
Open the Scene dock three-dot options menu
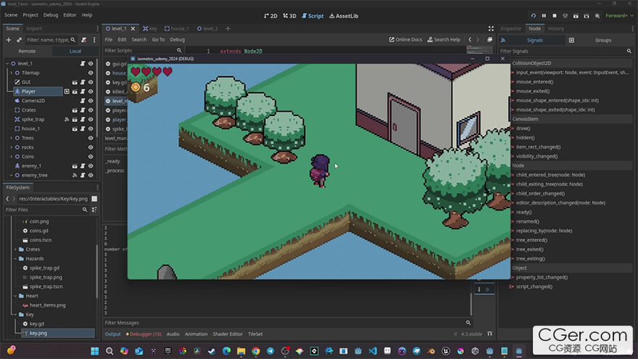[94, 40]
